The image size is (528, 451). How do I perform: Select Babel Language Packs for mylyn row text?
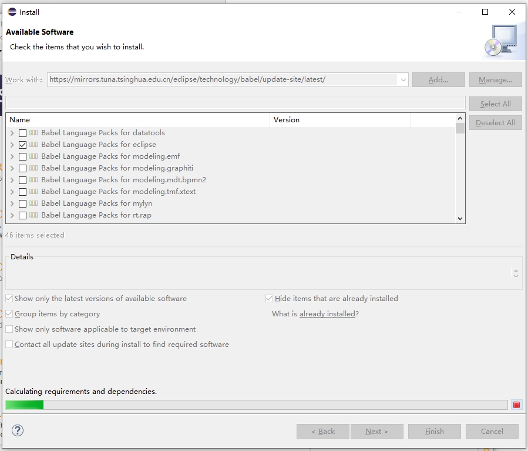point(97,203)
